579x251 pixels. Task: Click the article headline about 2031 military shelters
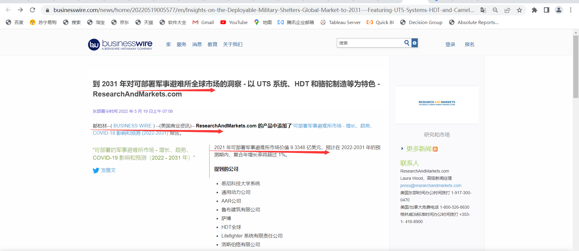[236, 89]
